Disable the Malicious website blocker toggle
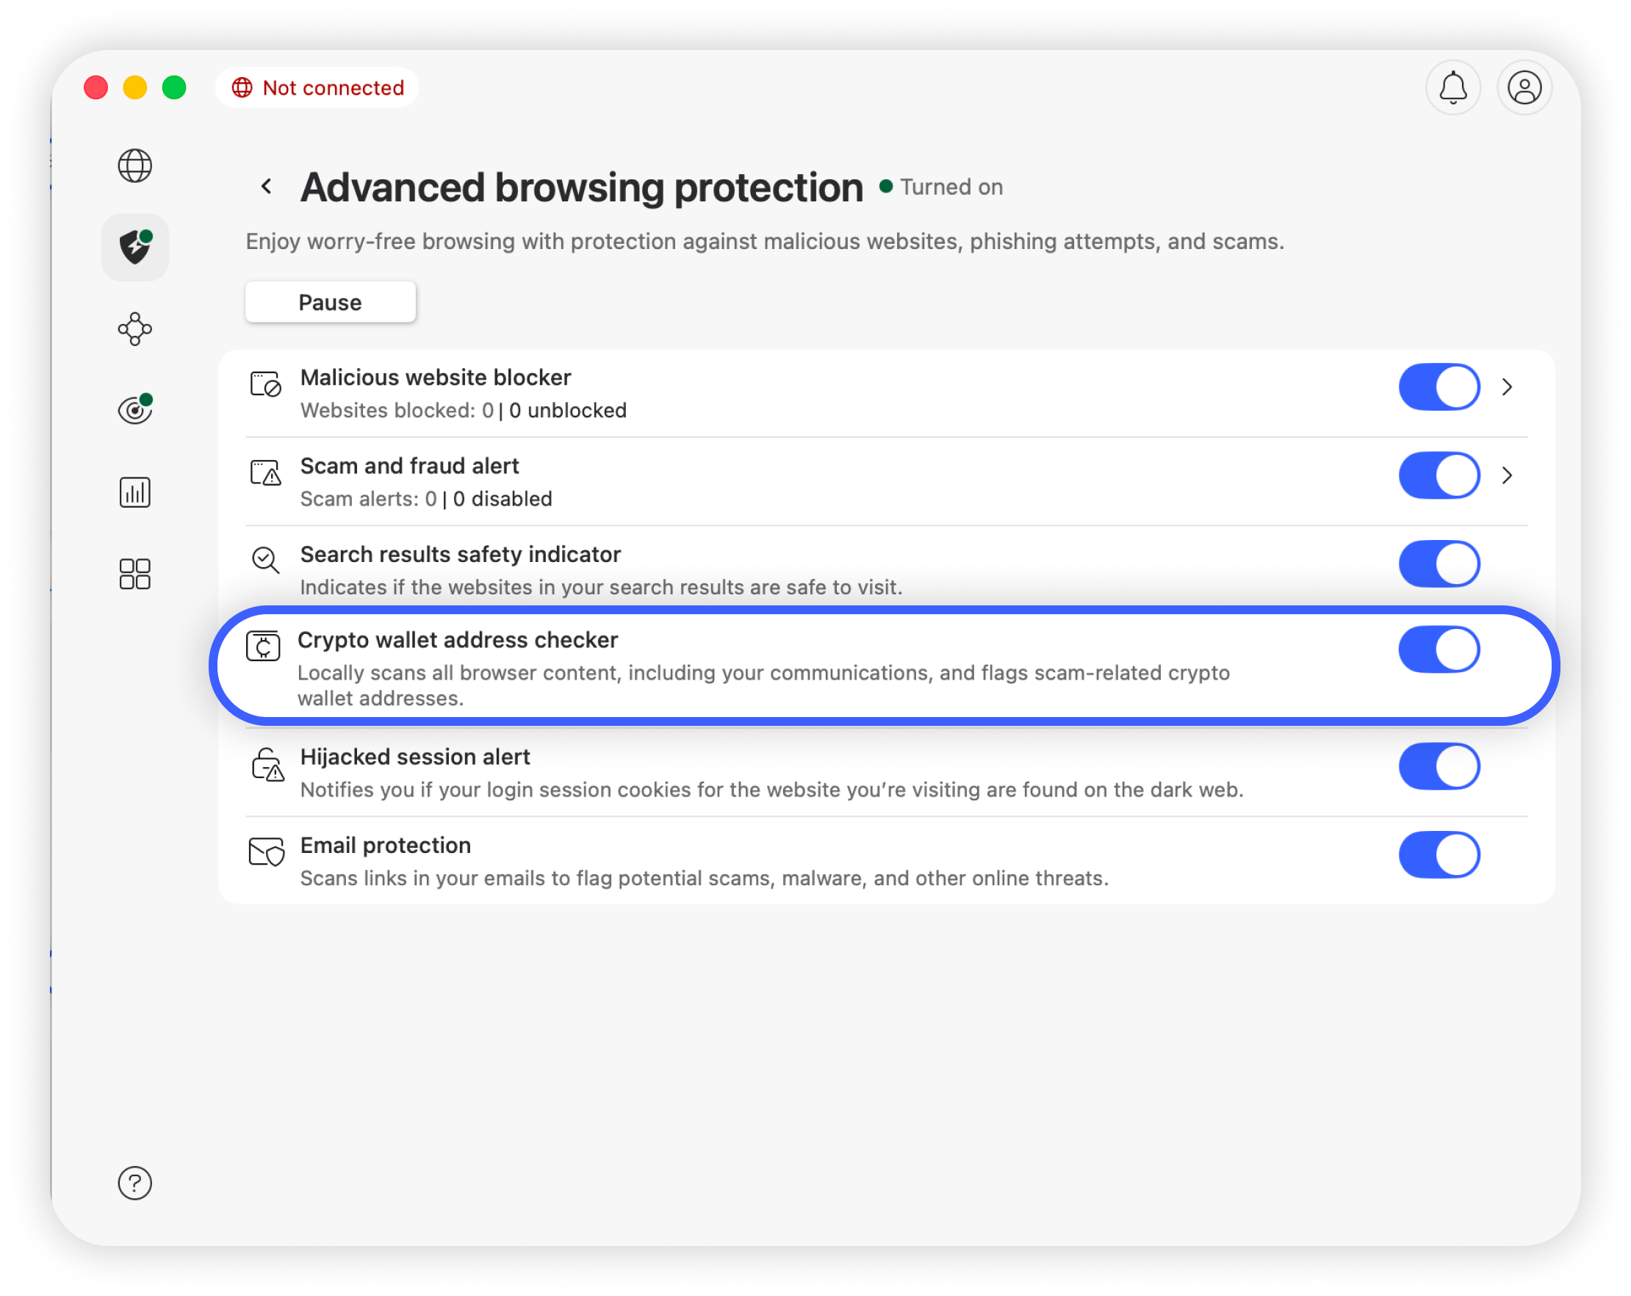The height and width of the screenshot is (1296, 1631). coord(1438,386)
